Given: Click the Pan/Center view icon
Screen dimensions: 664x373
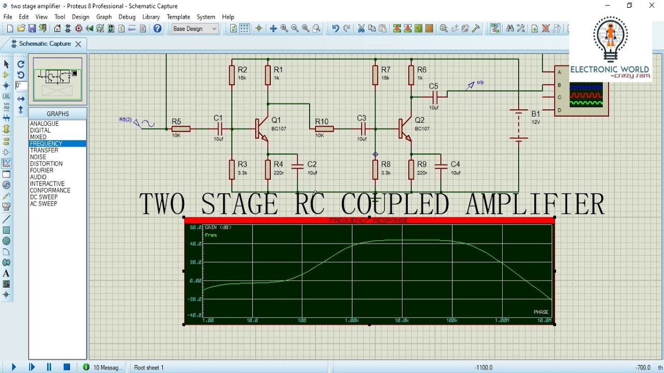Looking at the screenshot, I should click(x=273, y=28).
